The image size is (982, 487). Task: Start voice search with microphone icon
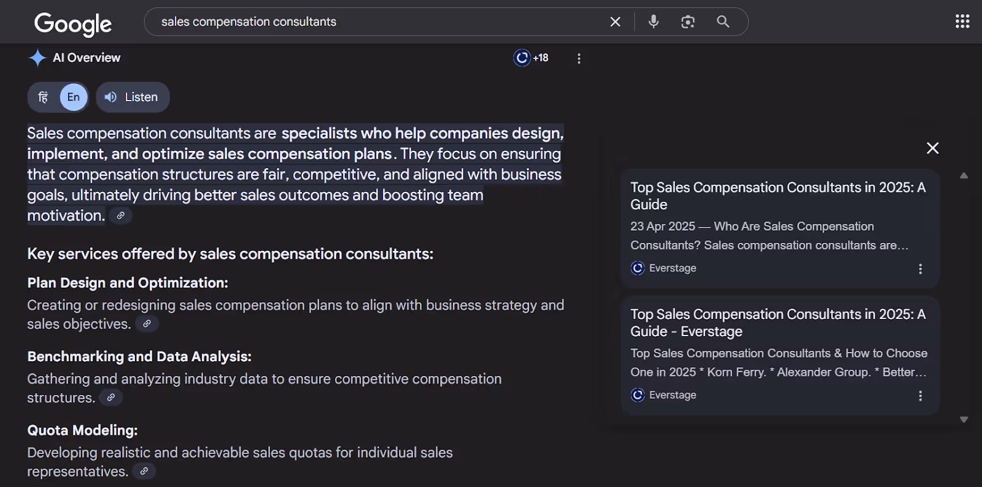pos(654,21)
